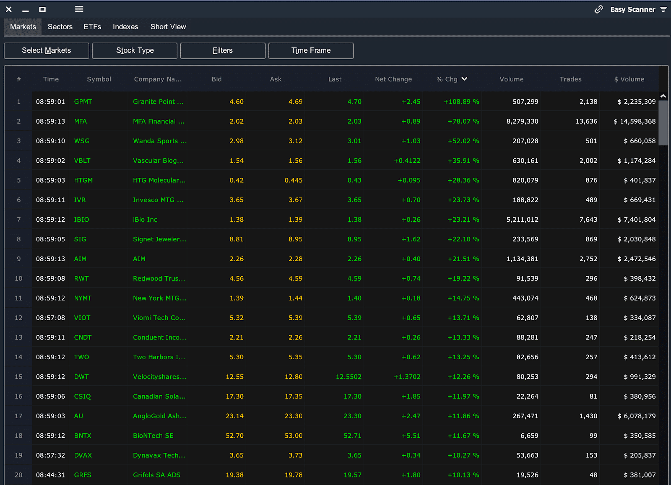
Task: Click the 08:44:31 time cell
Action: pos(50,475)
